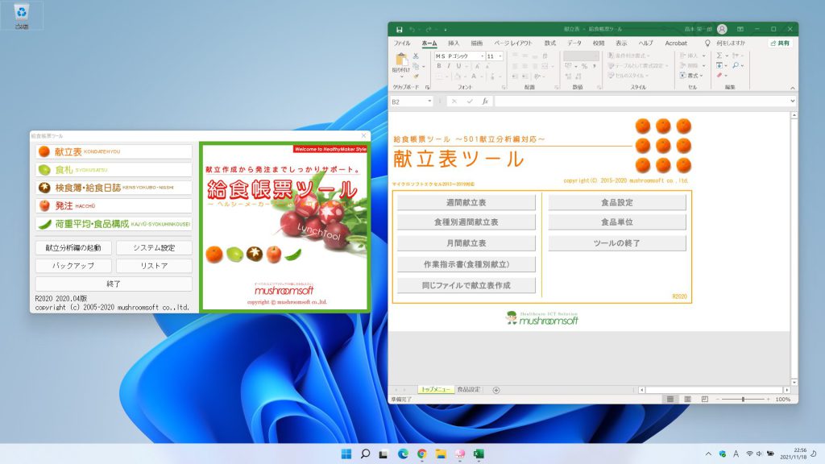Click the 共有 (Share) button in Excel
The height and width of the screenshot is (464, 825).
coord(780,43)
